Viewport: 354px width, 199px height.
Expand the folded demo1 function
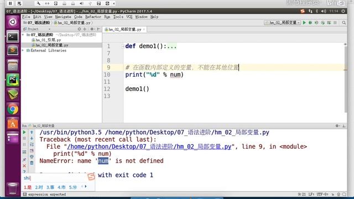tap(123, 46)
